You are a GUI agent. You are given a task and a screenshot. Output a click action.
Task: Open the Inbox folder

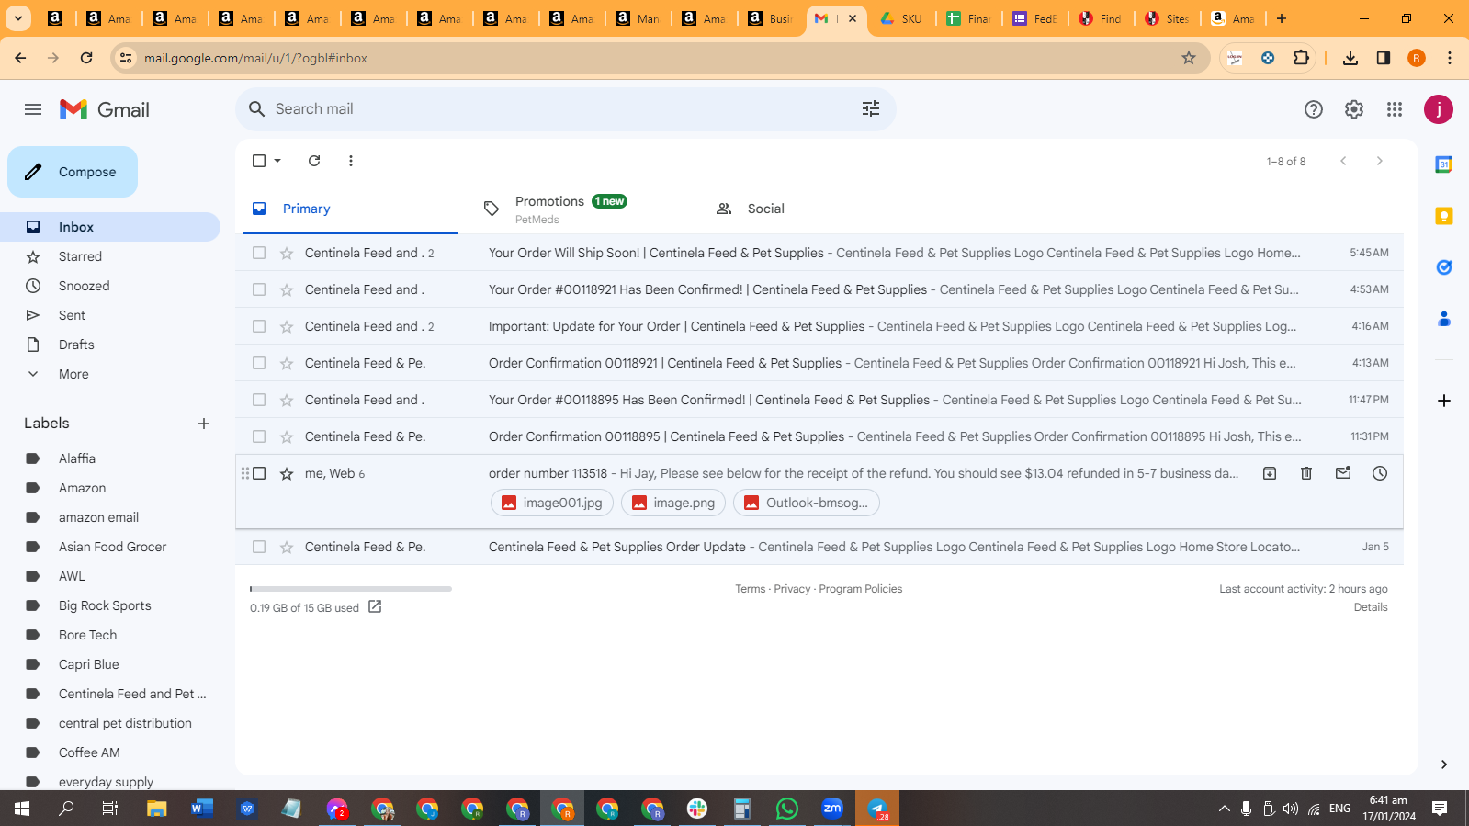110,227
